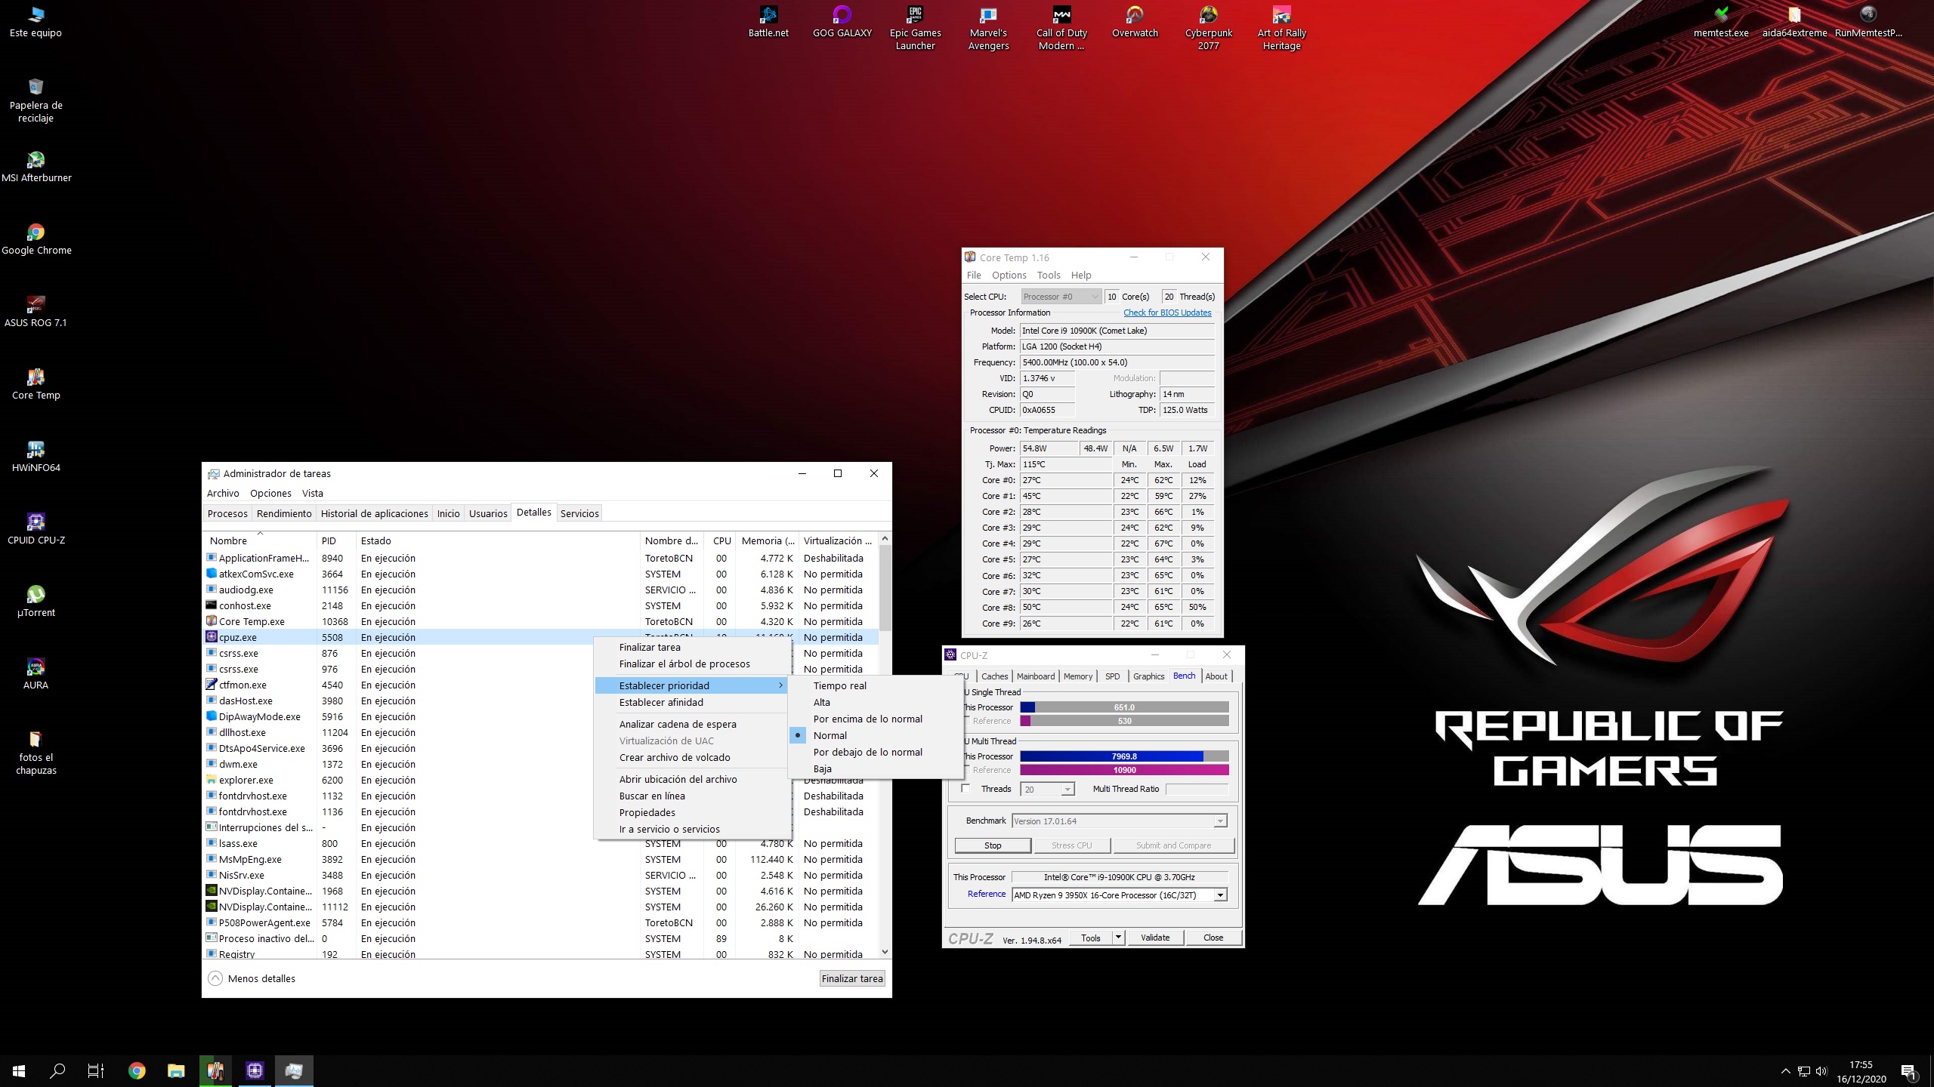Select MSI Afterburner desktop icon
Screen dimensions: 1934x1087
pyautogui.click(x=36, y=167)
